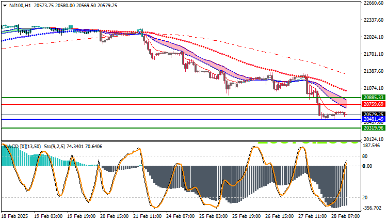This screenshot has width=387, height=222.
Task: Click the 27 Feb 11:00 time label
Action: pos(313,216)
